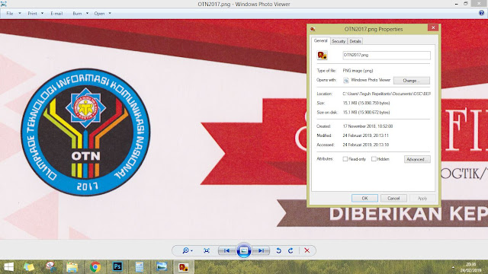This screenshot has width=488, height=274.
Task: Click the OTN 2017 logo in image
Action: 85,132
